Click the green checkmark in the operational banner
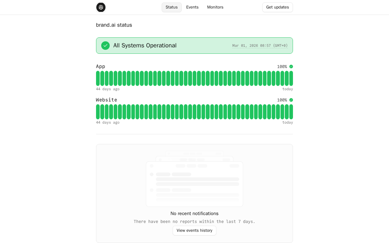The image size is (389, 243). (x=105, y=46)
